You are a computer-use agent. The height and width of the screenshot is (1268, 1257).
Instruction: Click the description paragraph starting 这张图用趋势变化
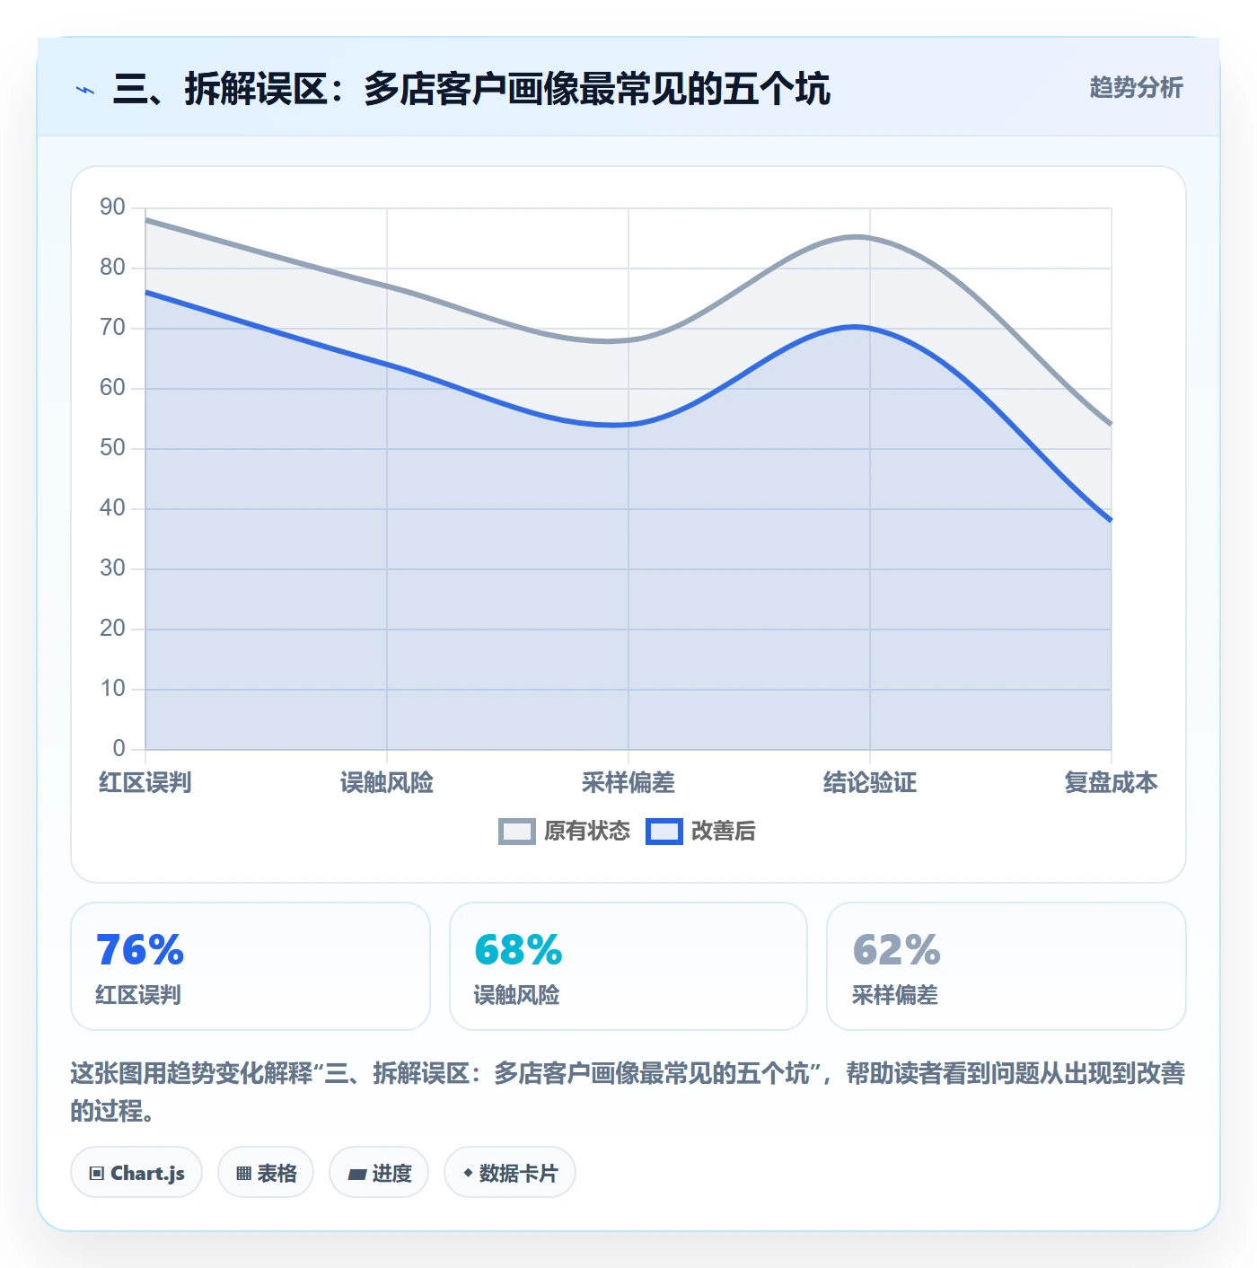pos(628,1092)
